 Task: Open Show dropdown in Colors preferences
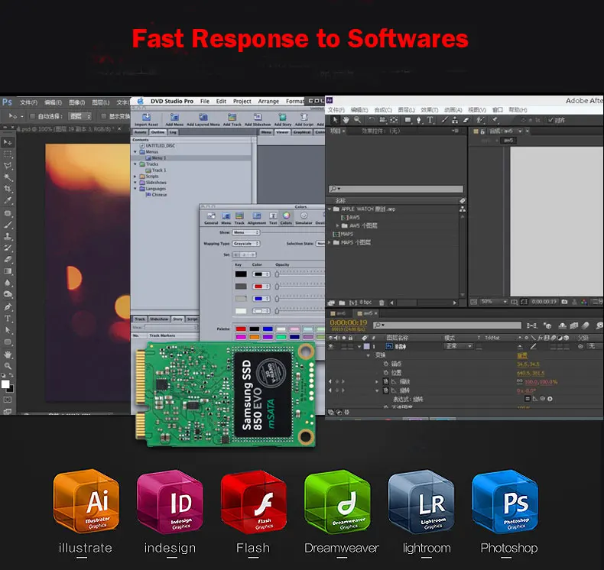click(x=245, y=232)
